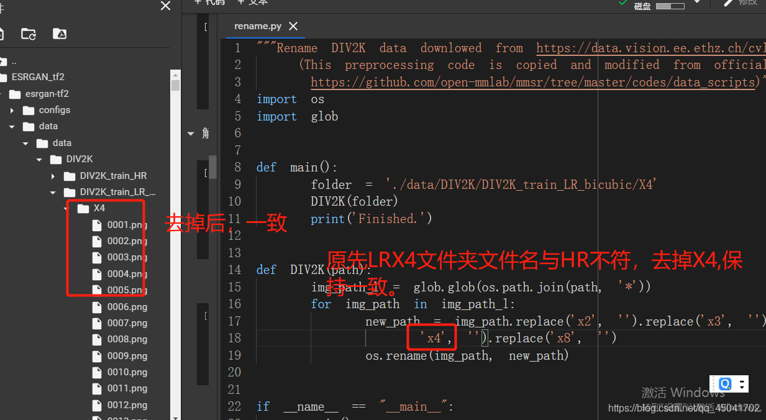Collapse the notebook section arrow beside 解
Image resolution: width=766 pixels, height=420 pixels.
point(191,133)
